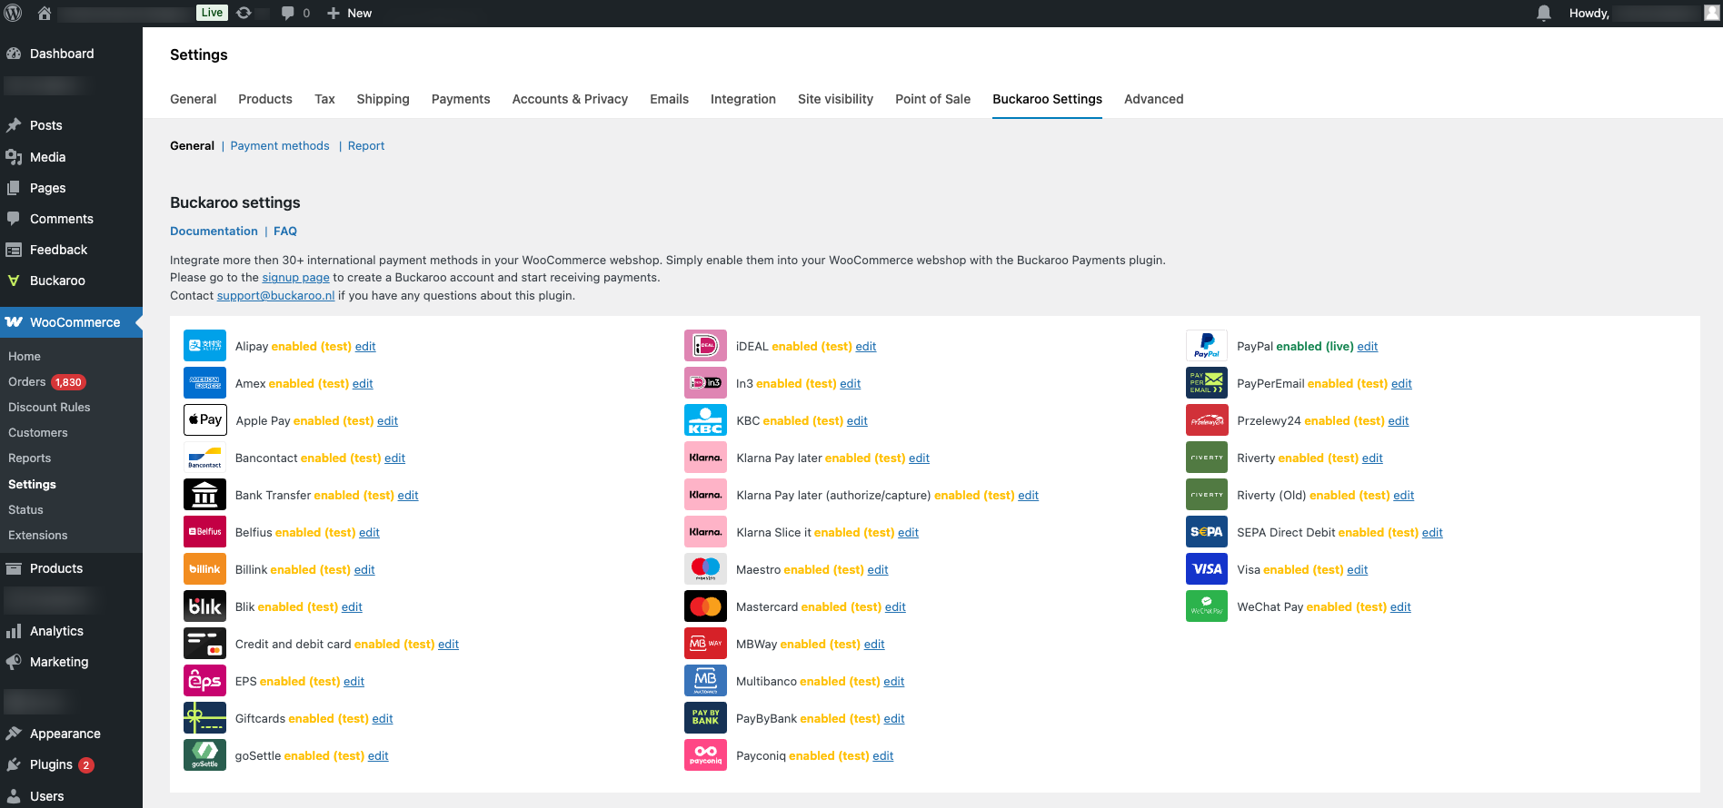Click the WordPress logo icon
Image resolution: width=1723 pixels, height=808 pixels.
[x=14, y=13]
